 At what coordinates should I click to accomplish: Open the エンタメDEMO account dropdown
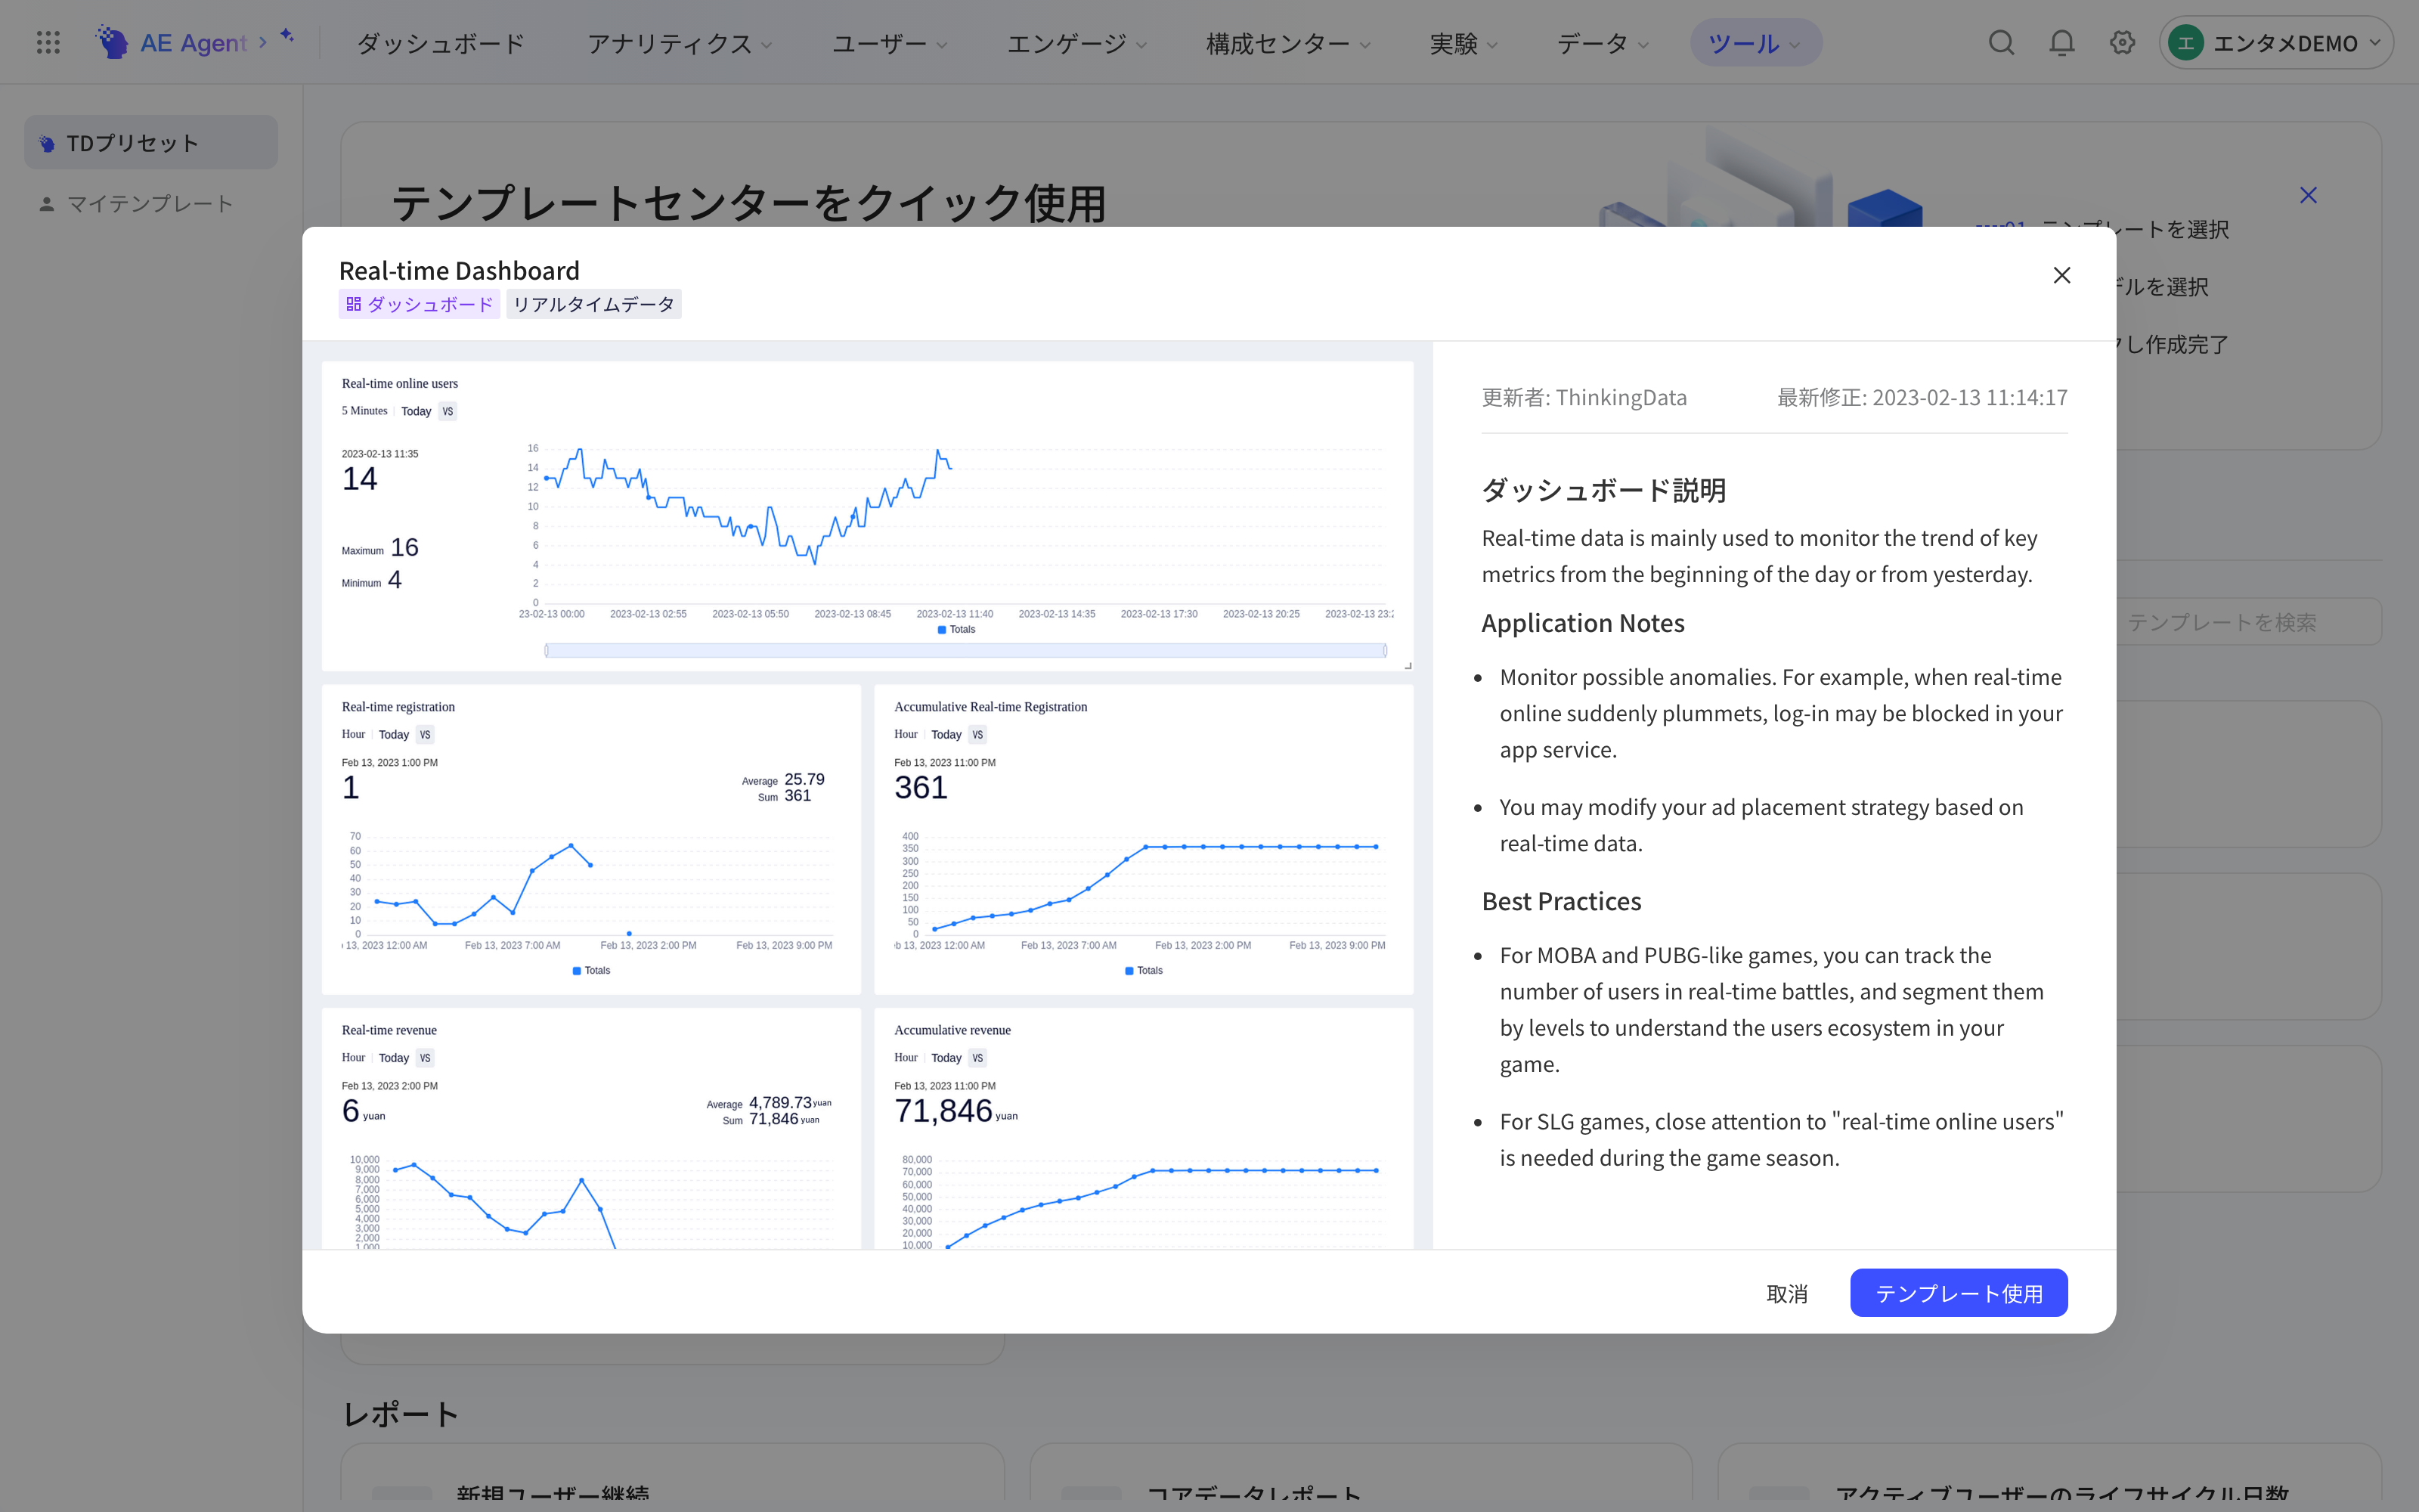[2275, 43]
